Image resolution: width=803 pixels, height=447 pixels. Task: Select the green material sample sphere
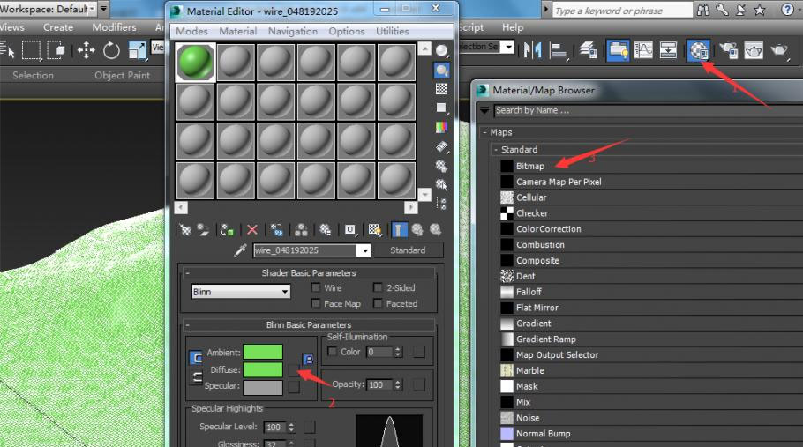[x=195, y=63]
